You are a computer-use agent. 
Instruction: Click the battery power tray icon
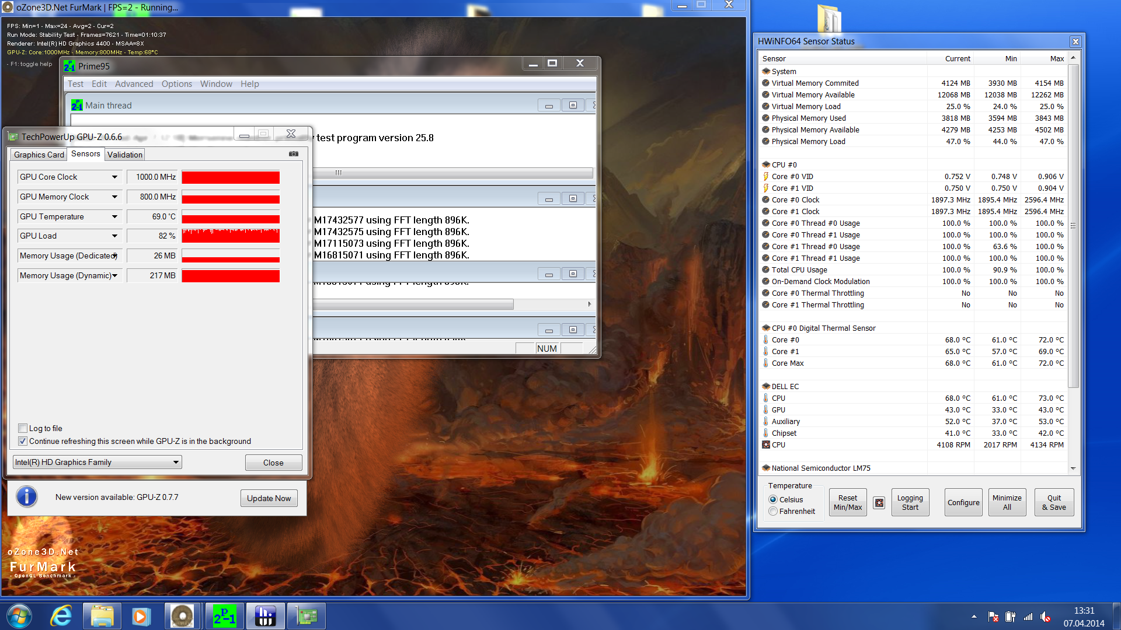point(1011,617)
